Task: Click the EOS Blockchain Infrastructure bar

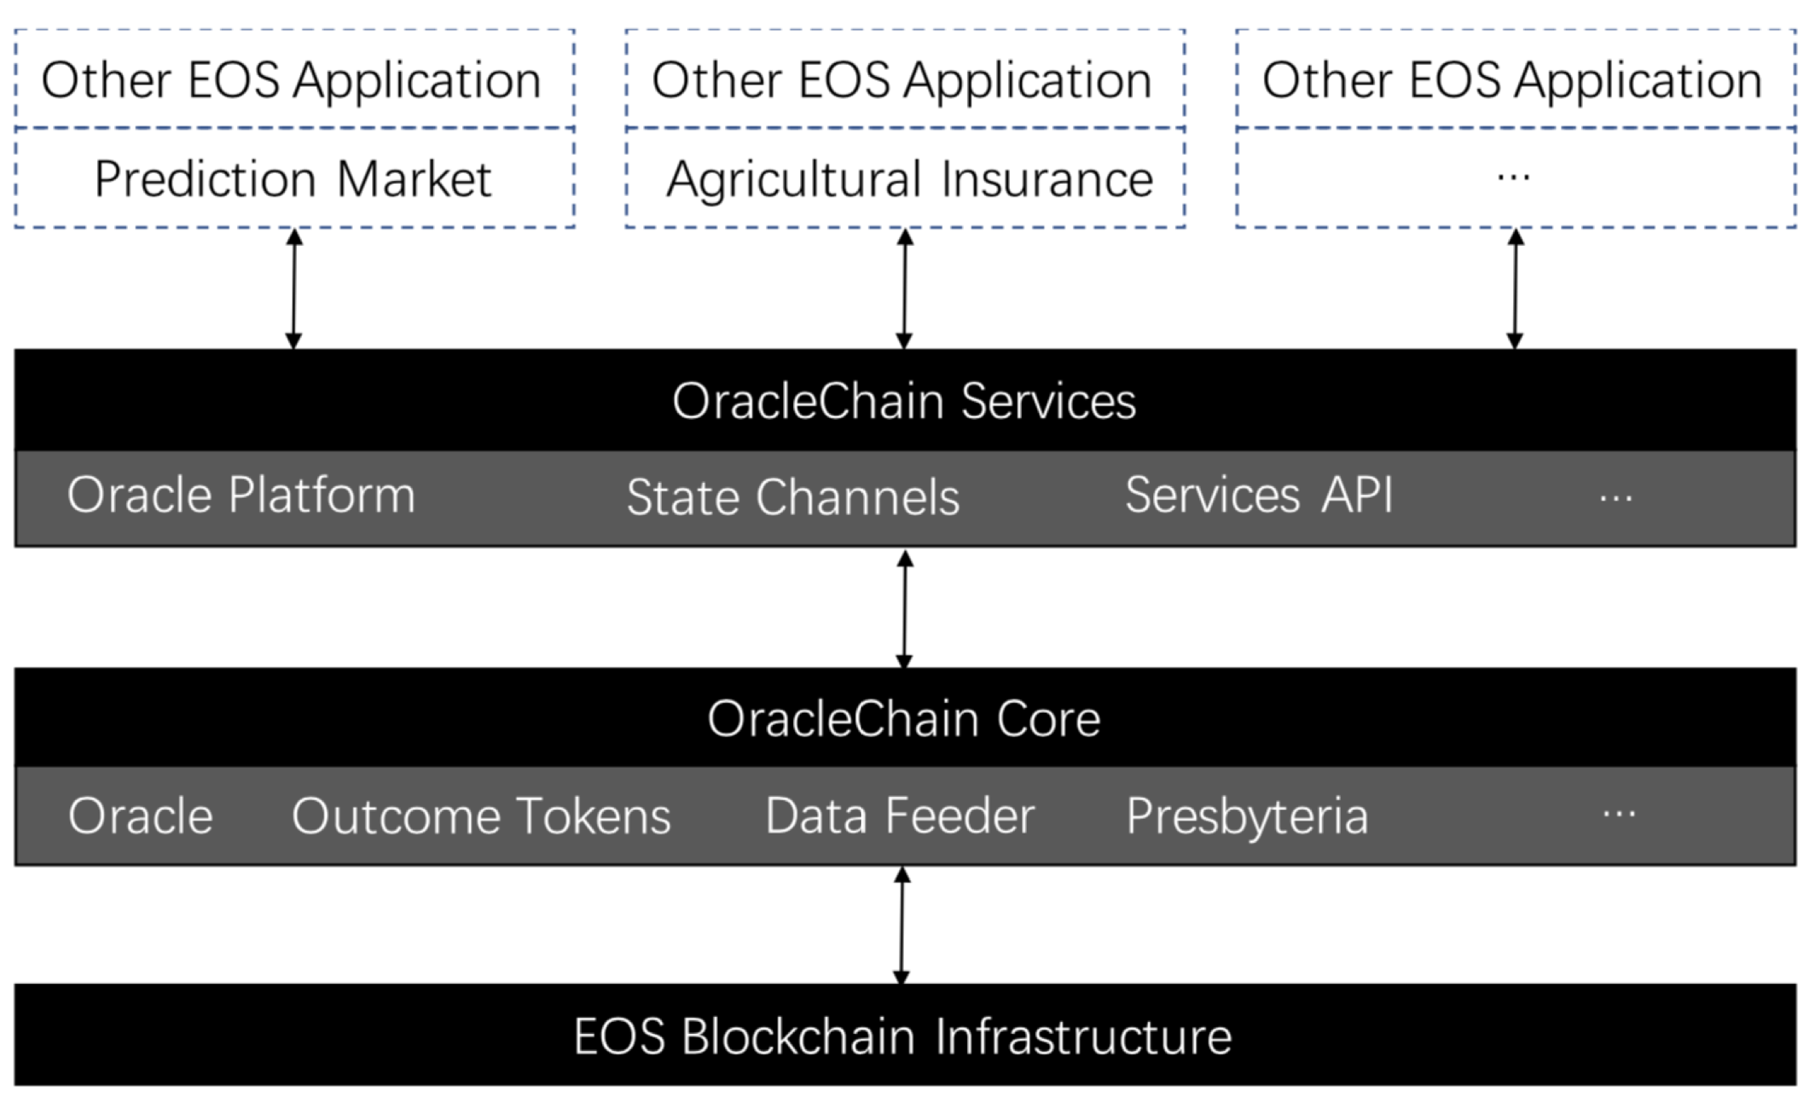Action: pyautogui.click(x=905, y=1036)
